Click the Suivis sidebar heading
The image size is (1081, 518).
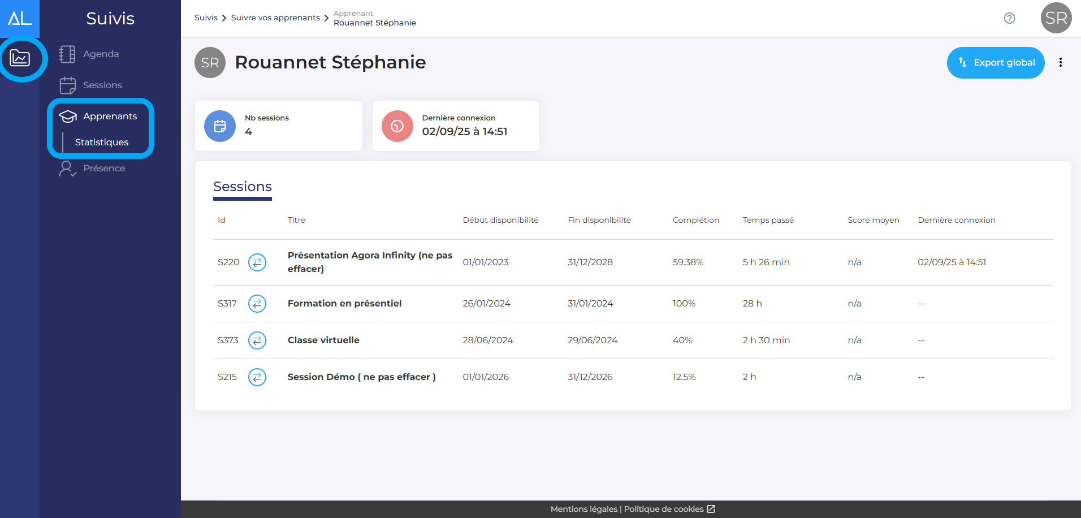[x=110, y=18]
